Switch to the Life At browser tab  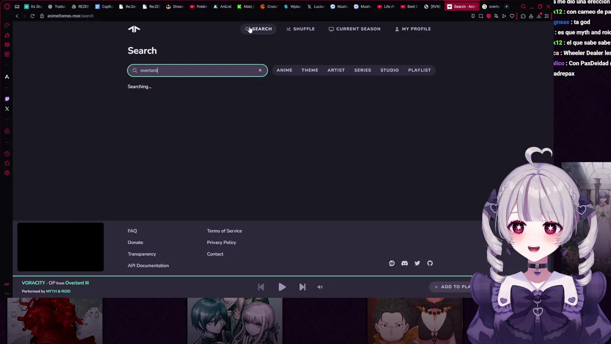click(386, 7)
